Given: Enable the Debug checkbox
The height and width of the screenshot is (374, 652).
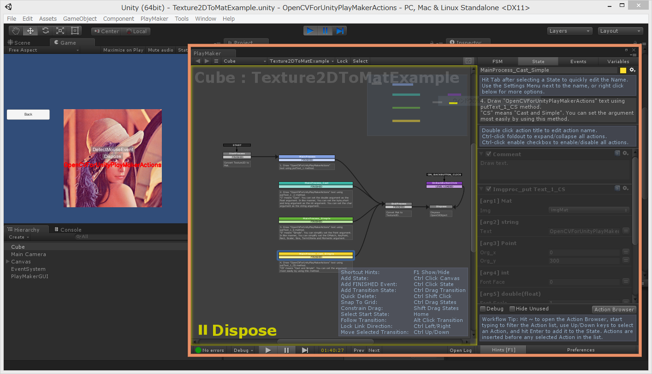Looking at the screenshot, I should [483, 309].
